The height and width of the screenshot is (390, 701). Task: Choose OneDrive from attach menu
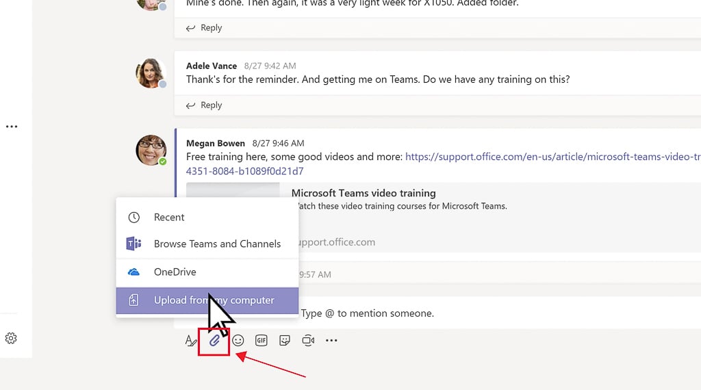click(x=207, y=272)
